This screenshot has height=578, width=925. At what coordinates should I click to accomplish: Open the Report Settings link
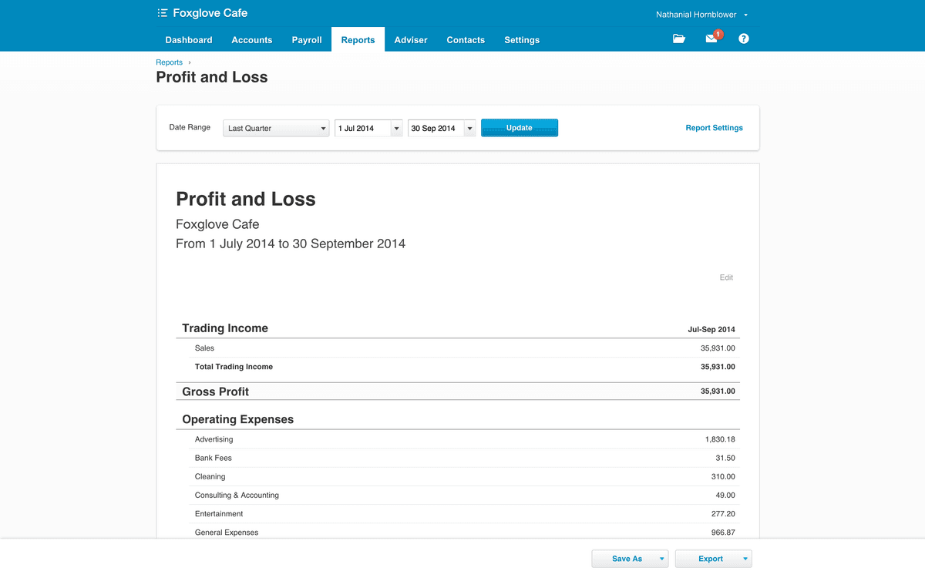pos(714,128)
